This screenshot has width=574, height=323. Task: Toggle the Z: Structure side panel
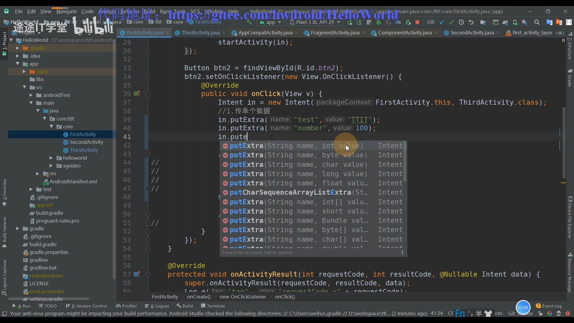click(570, 46)
